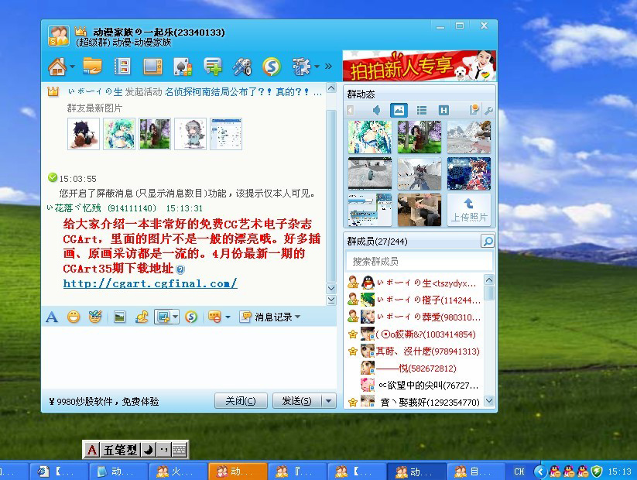This screenshot has width=637, height=480.
Task: Toggle the message blocking icon near 消息记录
Action: click(x=214, y=316)
